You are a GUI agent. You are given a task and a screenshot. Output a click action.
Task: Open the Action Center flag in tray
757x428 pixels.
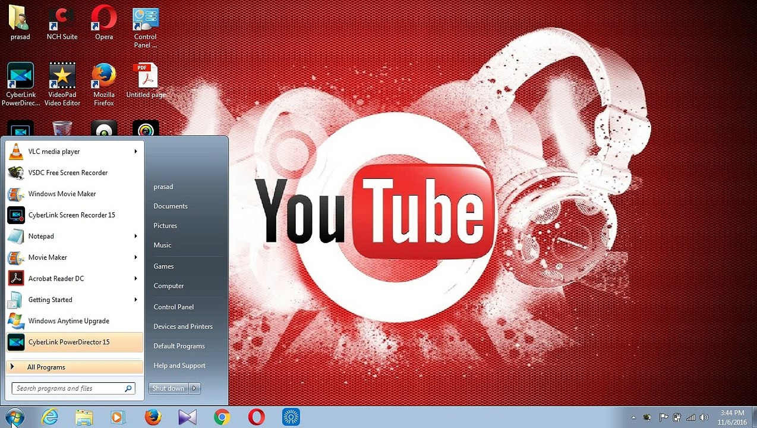pos(663,417)
